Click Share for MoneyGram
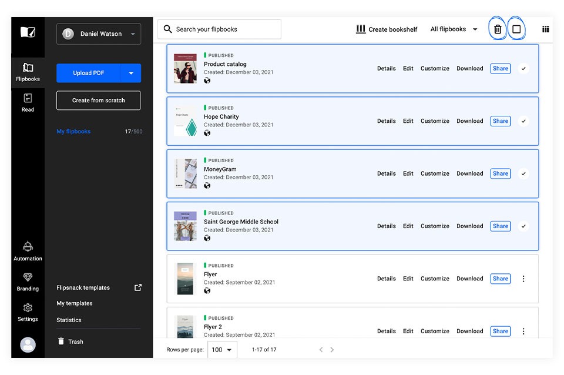Viewport: 564px width, 375px height. (501, 173)
